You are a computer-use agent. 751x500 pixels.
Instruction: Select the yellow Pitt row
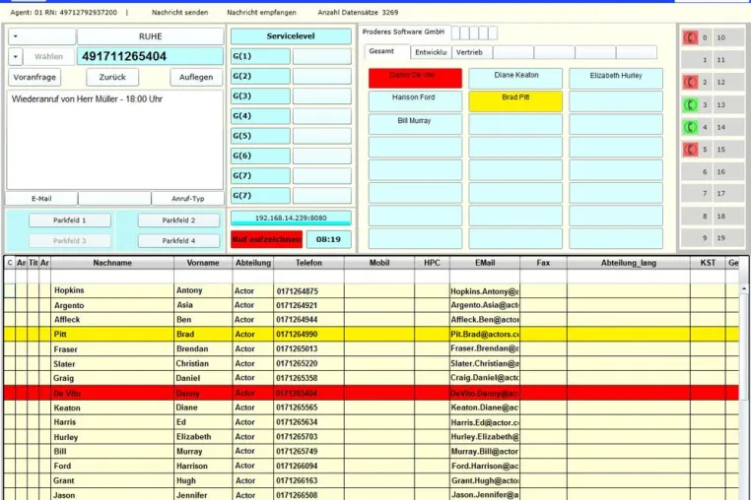pyautogui.click(x=372, y=334)
